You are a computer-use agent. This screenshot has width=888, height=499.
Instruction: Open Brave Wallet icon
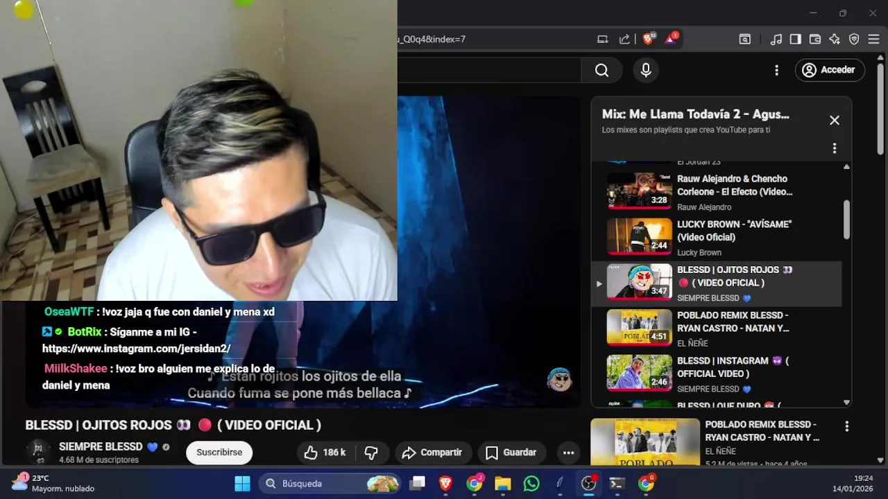(x=815, y=40)
